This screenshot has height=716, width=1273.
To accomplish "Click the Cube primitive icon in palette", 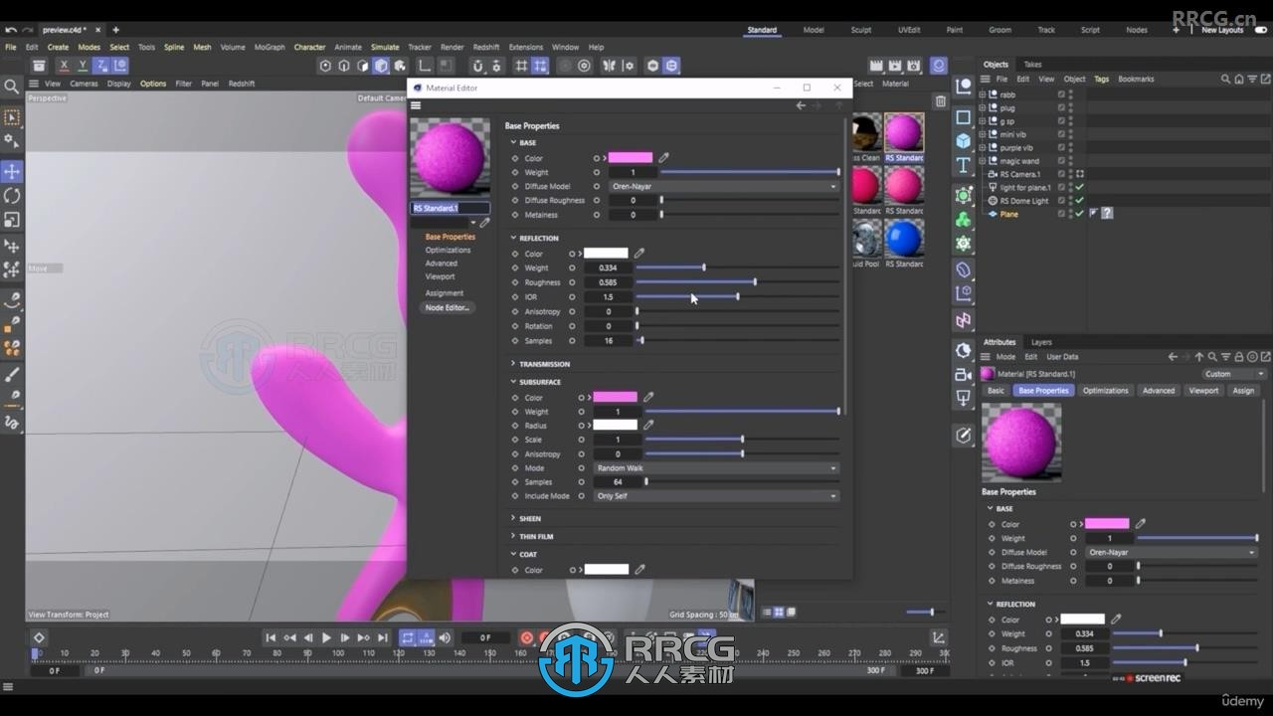I will [963, 141].
